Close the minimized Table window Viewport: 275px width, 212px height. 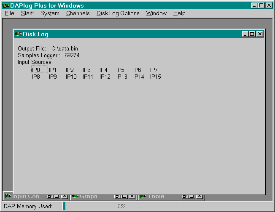[x=200, y=196]
